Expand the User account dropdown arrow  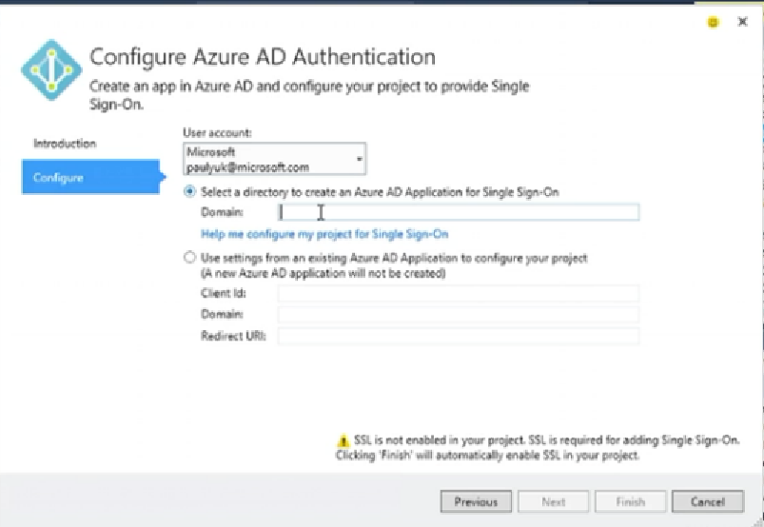(x=359, y=159)
